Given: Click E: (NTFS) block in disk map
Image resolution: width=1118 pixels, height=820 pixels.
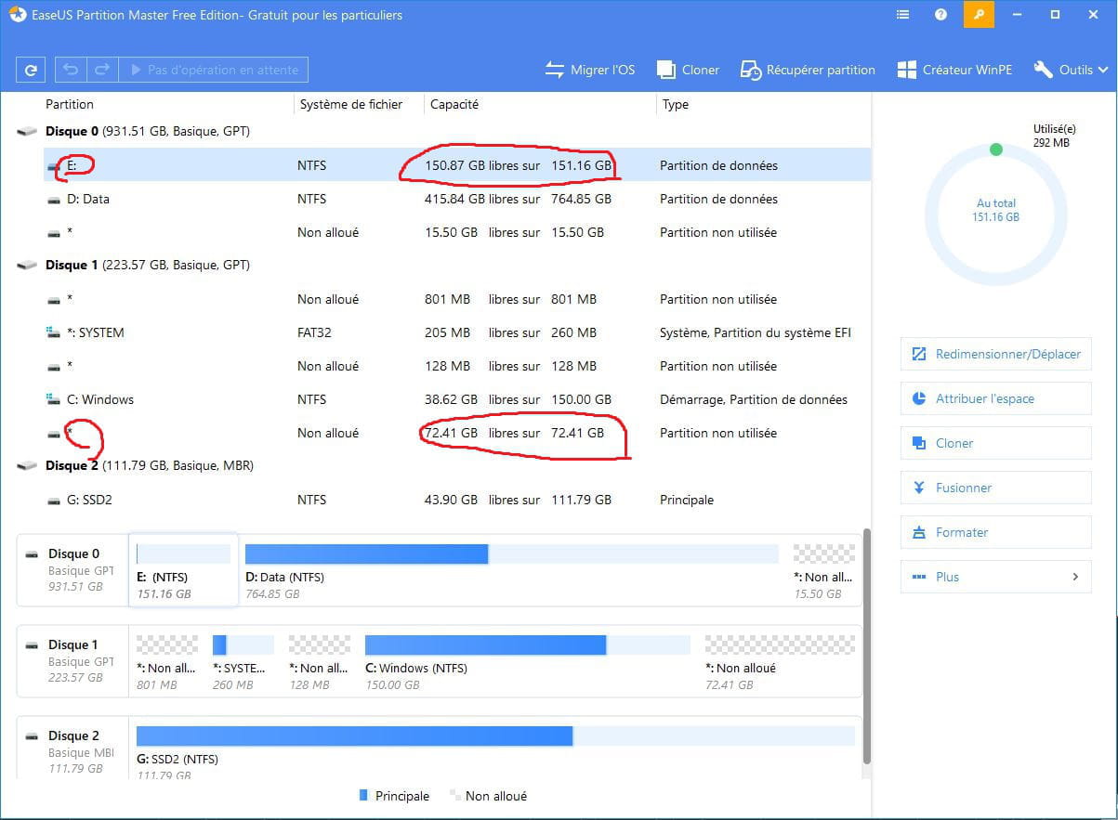Looking at the screenshot, I should (183, 569).
